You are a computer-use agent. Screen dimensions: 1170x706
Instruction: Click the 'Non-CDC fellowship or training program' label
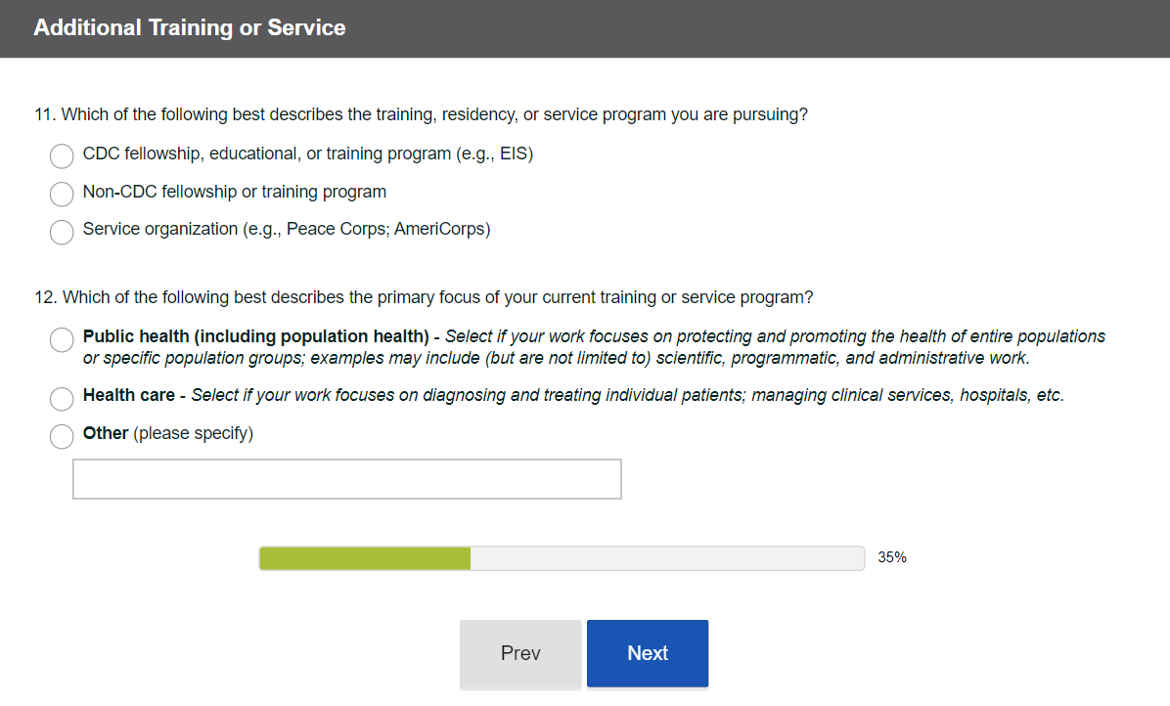click(235, 192)
